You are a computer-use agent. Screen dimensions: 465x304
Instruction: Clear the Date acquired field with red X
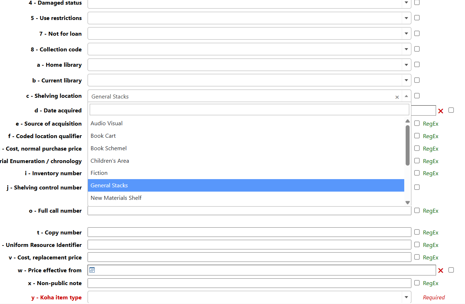[x=440, y=111]
